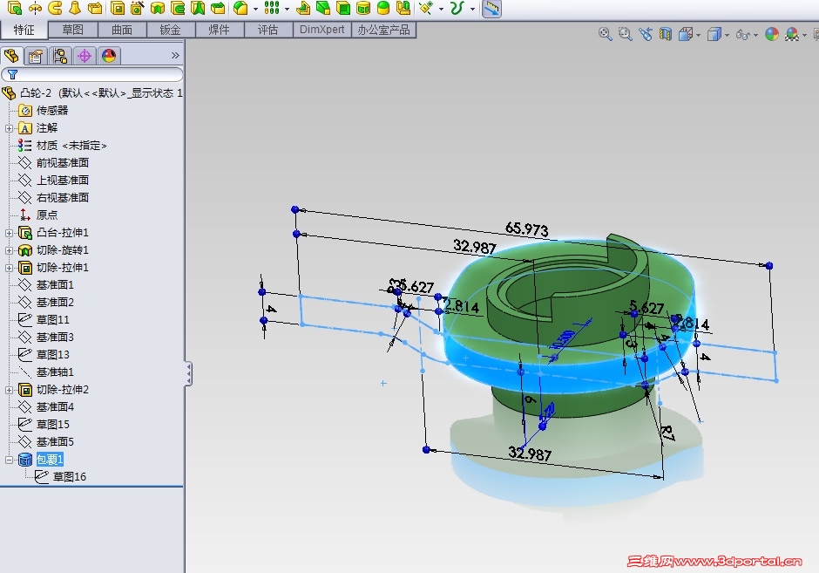The height and width of the screenshot is (573, 819).
Task: Switch to the 草图 tab
Action: click(72, 30)
